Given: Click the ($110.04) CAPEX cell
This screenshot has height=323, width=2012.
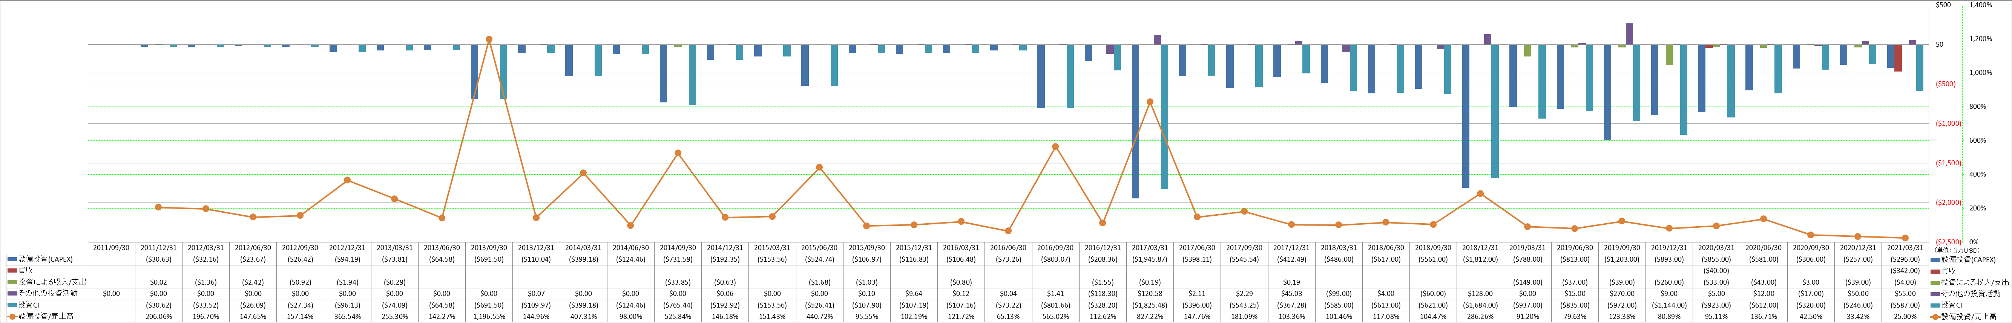Looking at the screenshot, I should [x=536, y=259].
